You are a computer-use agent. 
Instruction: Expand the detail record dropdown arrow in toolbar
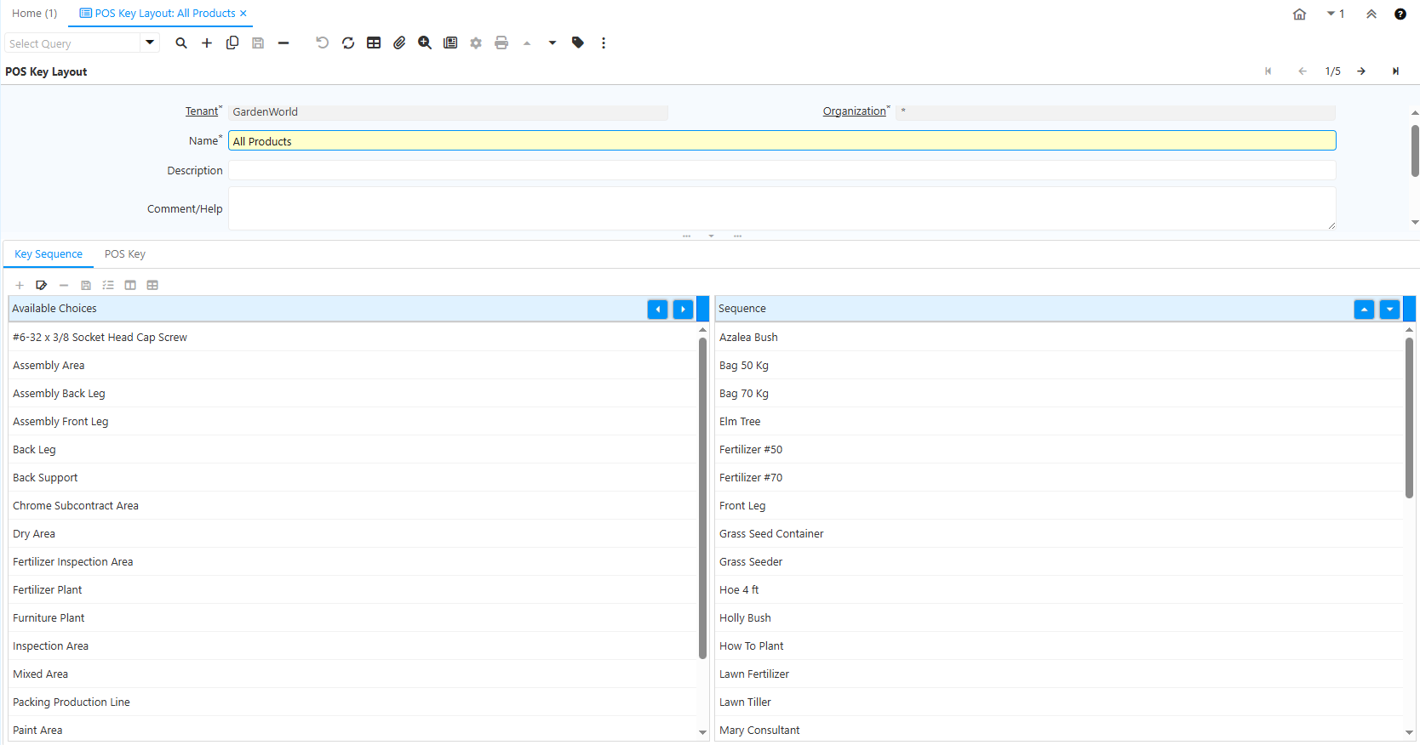[553, 43]
